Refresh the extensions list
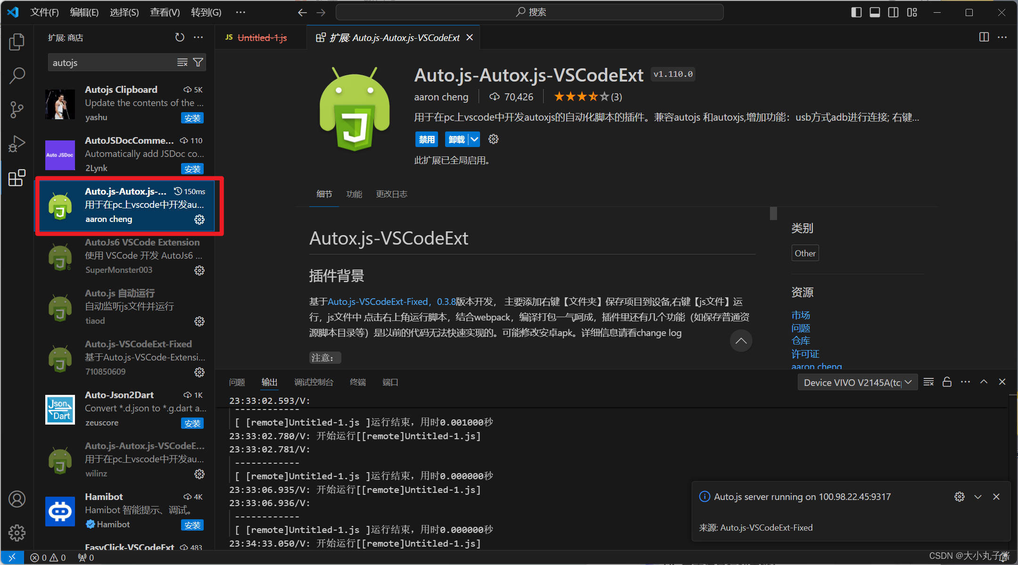 [x=180, y=37]
